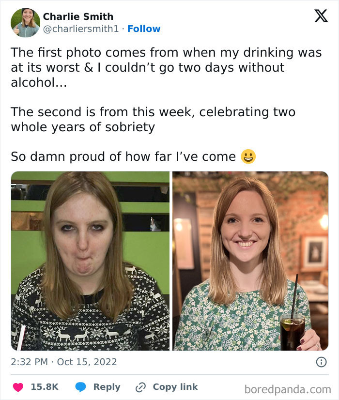Viewport: 339px width, 400px height.
Task: Select the Reply text label
Action: (107, 387)
